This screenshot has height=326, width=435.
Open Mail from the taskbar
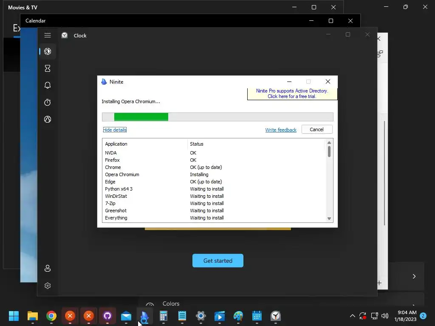tap(126, 316)
